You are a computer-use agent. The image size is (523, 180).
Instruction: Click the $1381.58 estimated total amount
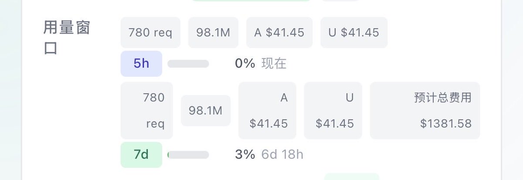446,124
